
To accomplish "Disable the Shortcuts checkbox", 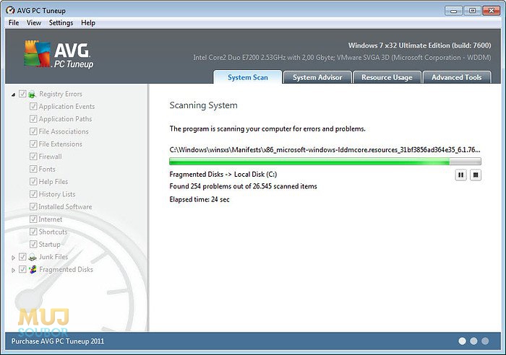I will coord(33,232).
